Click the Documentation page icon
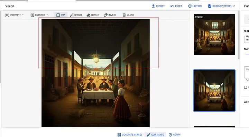 (x=210, y=6)
